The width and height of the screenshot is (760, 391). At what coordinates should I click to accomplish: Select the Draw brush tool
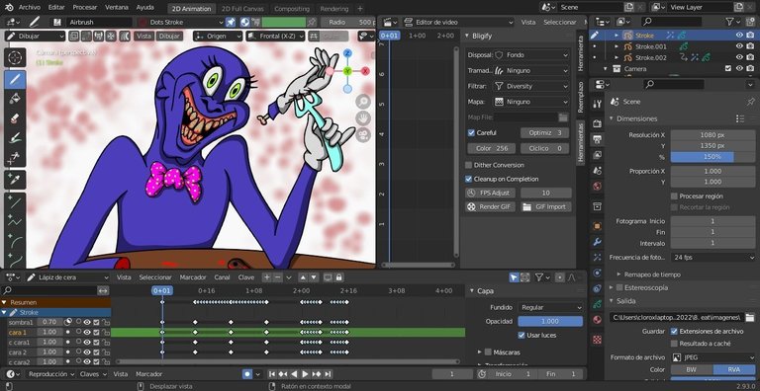point(15,79)
